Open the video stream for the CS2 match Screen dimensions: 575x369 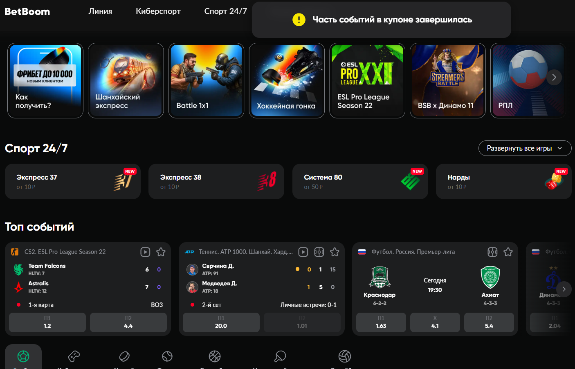click(x=145, y=252)
